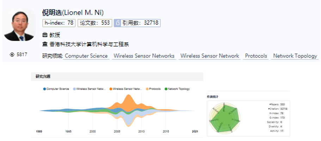Open the plural Wireless Sensor Networks field tag
This screenshot has height=141, width=321.
tap(144, 56)
